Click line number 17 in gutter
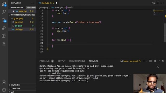This screenshot has height=93, width=166. pos(41,22)
